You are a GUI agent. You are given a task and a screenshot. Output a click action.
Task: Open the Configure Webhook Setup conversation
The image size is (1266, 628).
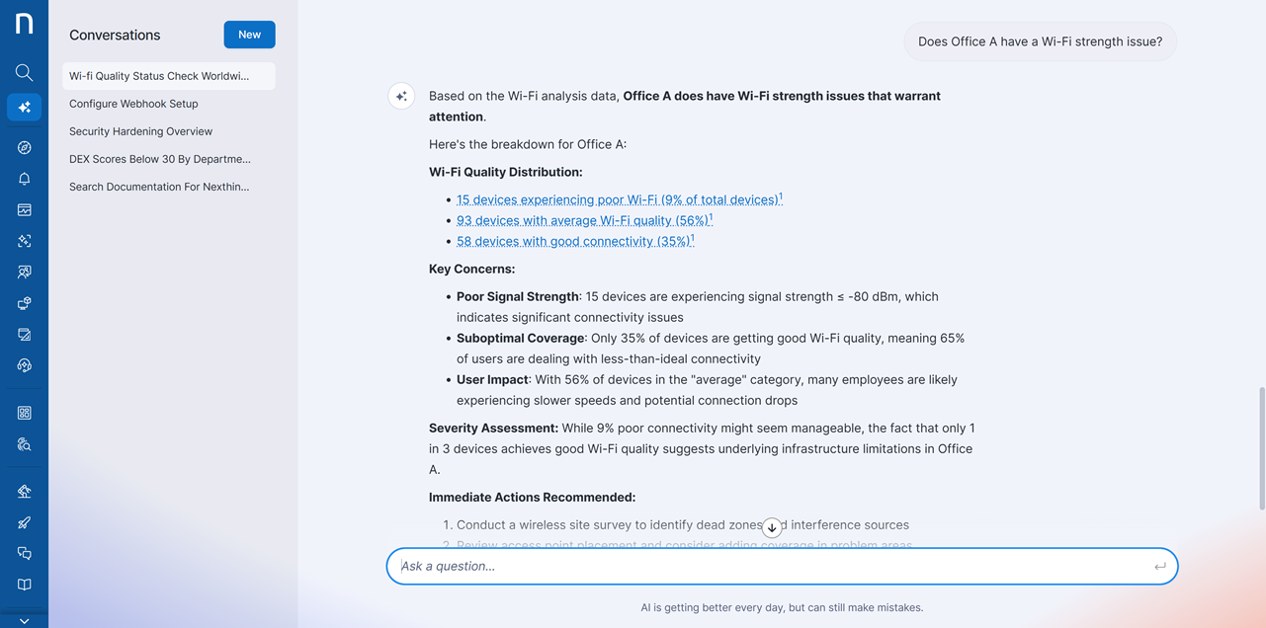(x=133, y=104)
